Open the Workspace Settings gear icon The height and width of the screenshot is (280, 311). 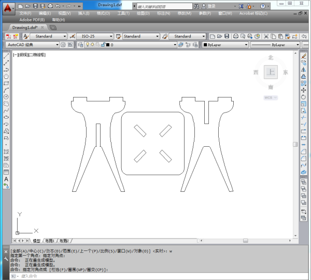[63, 45]
